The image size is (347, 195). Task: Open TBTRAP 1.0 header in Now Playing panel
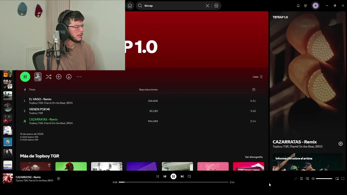point(280,17)
